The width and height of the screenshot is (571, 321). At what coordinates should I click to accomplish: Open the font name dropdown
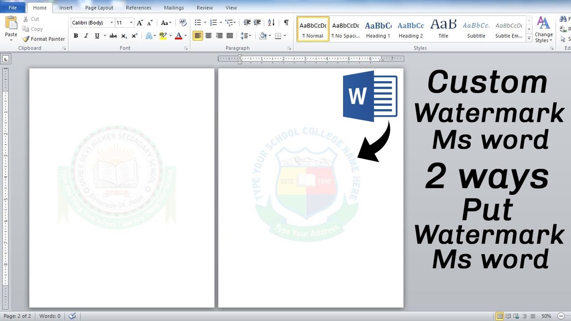(x=112, y=23)
